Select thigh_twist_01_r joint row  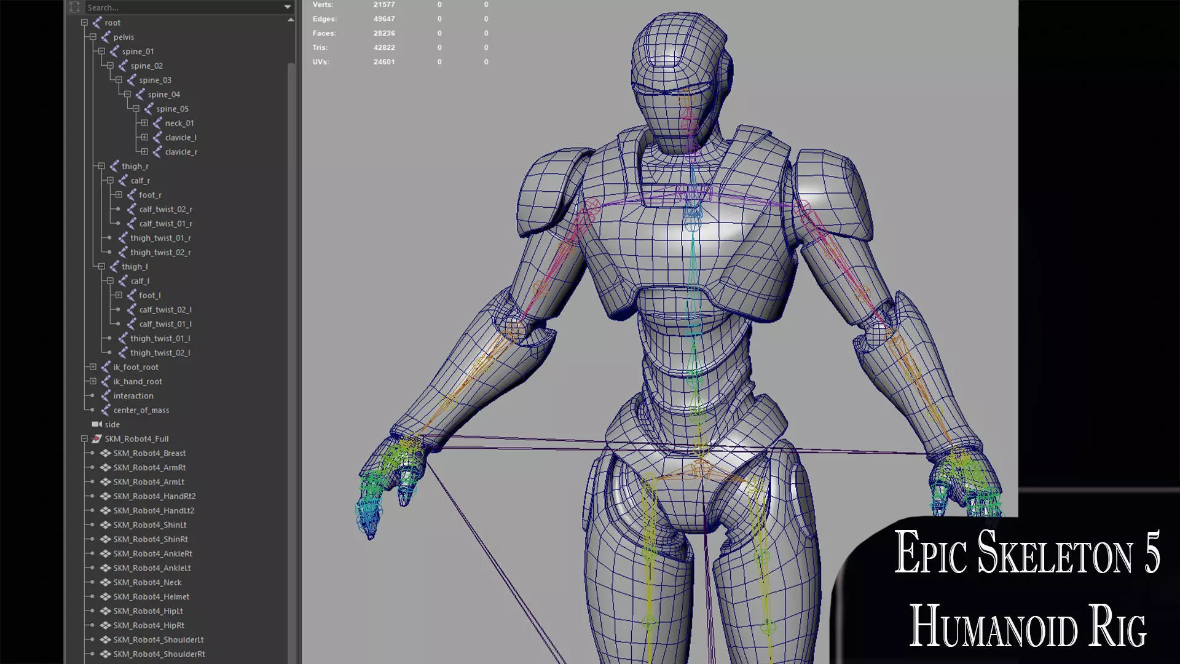click(x=160, y=238)
